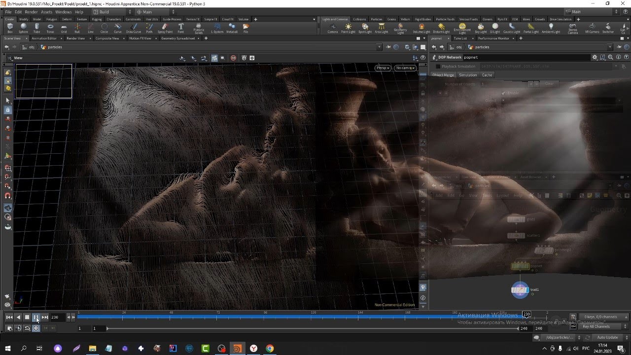Screen dimensions: 631x355
Task: Select the Stereo Camera shelf tool
Action: (573, 29)
